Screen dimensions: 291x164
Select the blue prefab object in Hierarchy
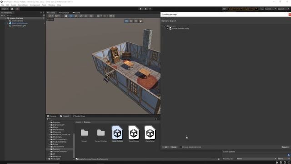tap(20, 23)
